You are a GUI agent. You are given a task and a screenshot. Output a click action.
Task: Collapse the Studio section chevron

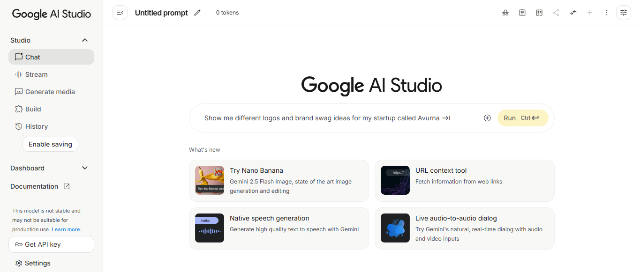[85, 40]
